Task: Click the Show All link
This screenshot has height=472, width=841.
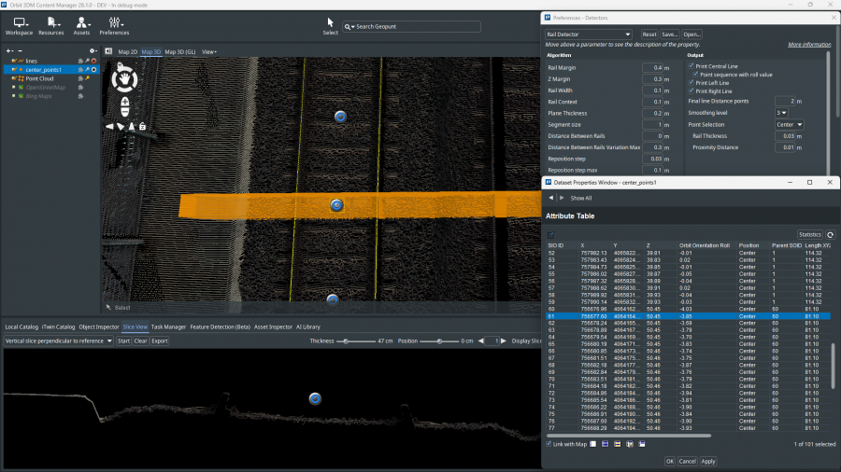Action: (581, 198)
